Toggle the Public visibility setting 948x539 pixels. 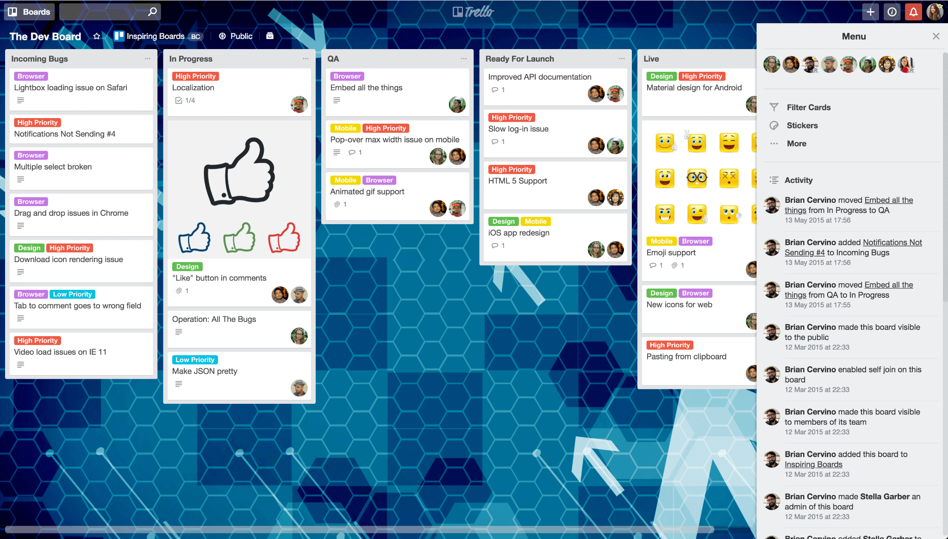point(236,36)
